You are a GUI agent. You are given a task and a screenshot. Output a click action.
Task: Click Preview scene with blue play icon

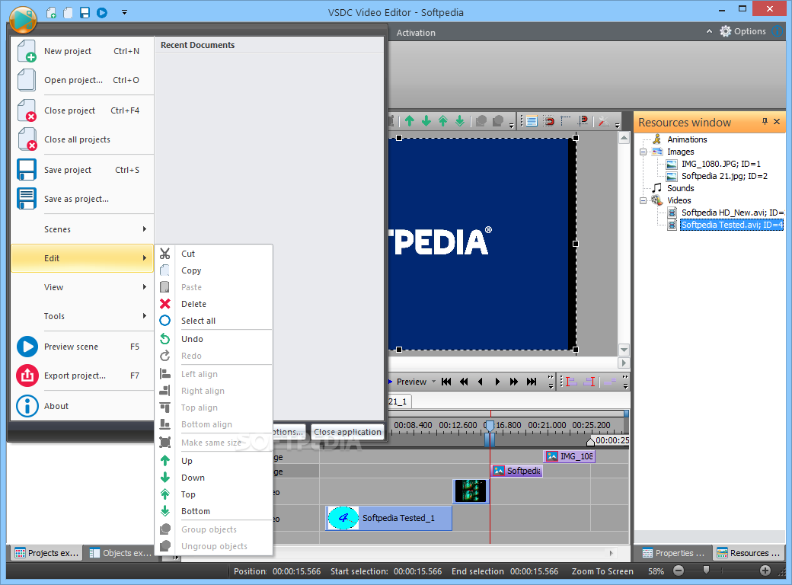[82, 347]
